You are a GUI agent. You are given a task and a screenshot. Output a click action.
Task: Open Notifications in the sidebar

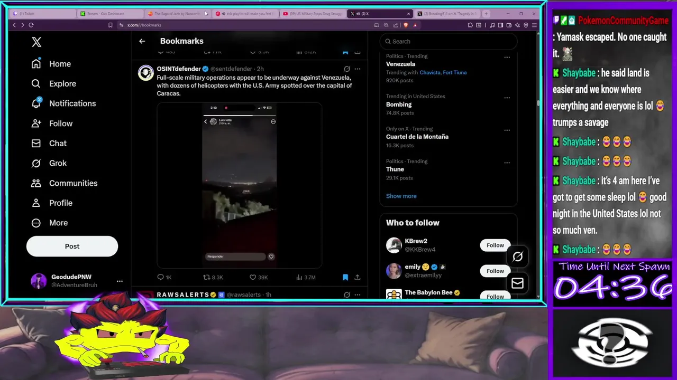(63, 103)
